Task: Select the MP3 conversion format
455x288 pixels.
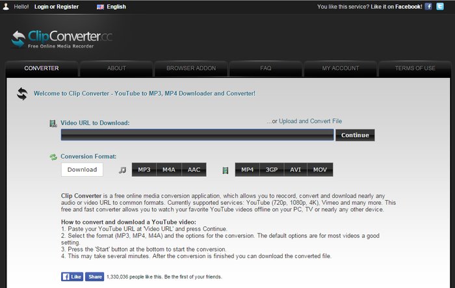Action: tap(144, 170)
